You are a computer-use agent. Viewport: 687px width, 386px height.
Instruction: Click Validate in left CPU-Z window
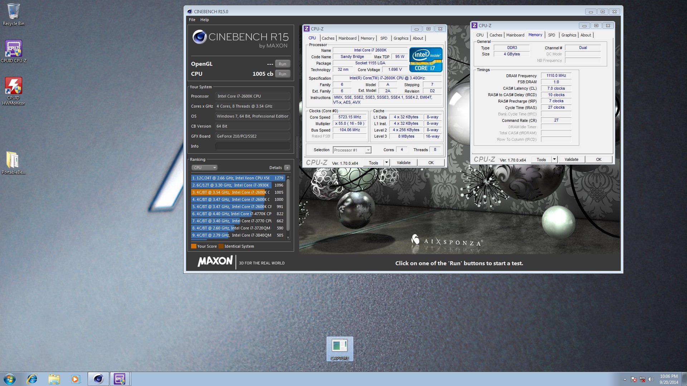404,163
